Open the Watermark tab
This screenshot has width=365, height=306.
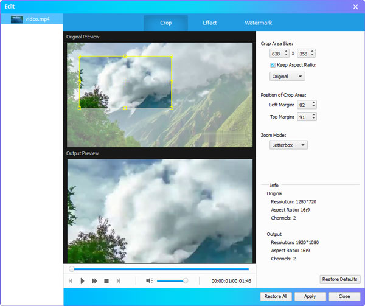click(259, 23)
